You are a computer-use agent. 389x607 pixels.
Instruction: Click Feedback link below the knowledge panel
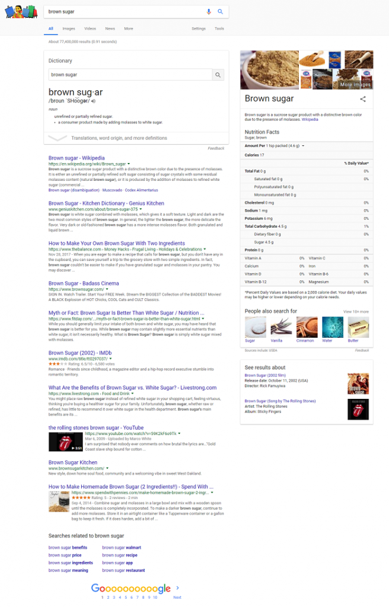pyautogui.click(x=362, y=350)
